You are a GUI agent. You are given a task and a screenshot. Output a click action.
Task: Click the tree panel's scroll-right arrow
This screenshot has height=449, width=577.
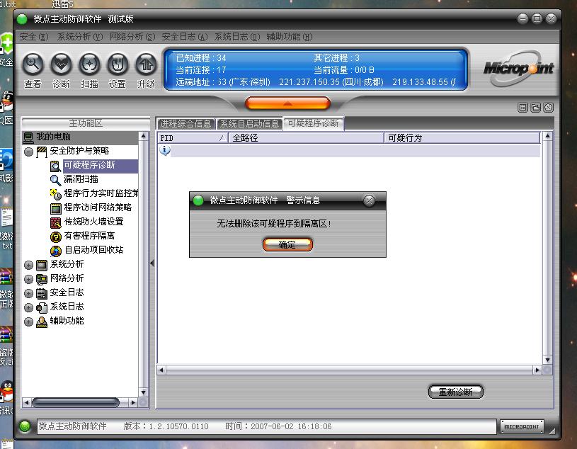[133, 403]
